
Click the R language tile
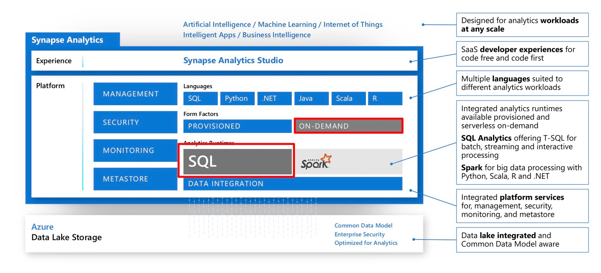point(385,98)
